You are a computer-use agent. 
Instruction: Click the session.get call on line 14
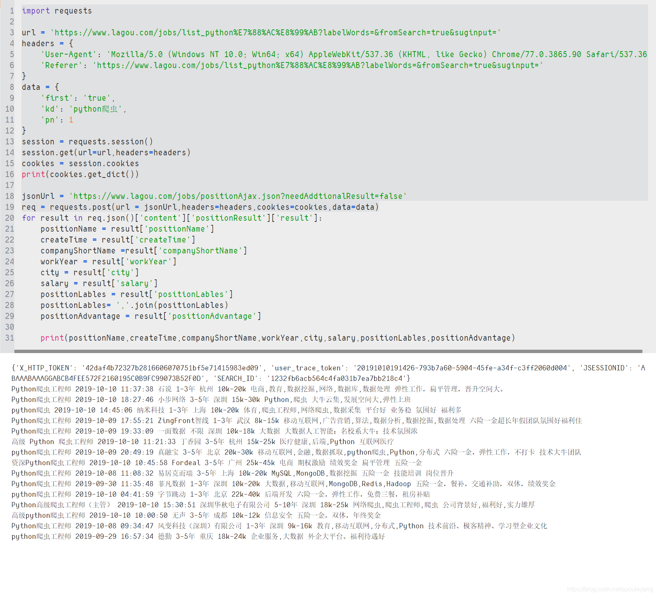(106, 153)
